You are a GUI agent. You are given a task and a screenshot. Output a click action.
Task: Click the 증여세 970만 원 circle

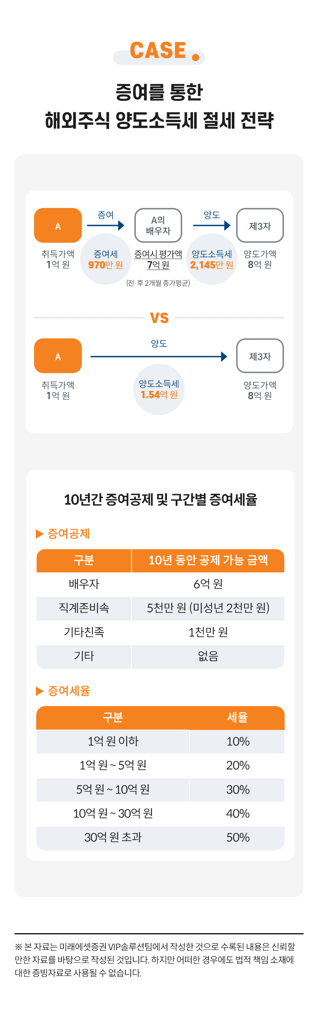point(105,259)
